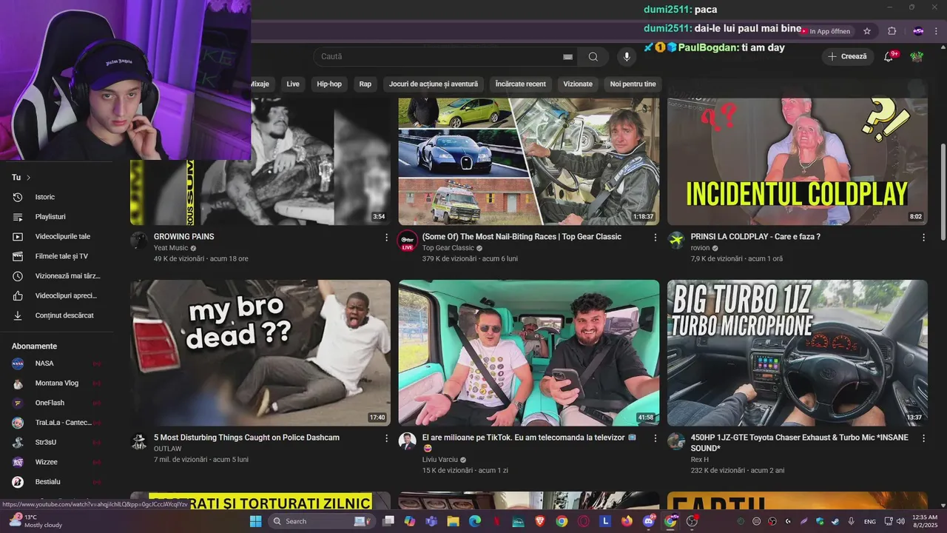Select the Hip-hop filter chip

329,84
